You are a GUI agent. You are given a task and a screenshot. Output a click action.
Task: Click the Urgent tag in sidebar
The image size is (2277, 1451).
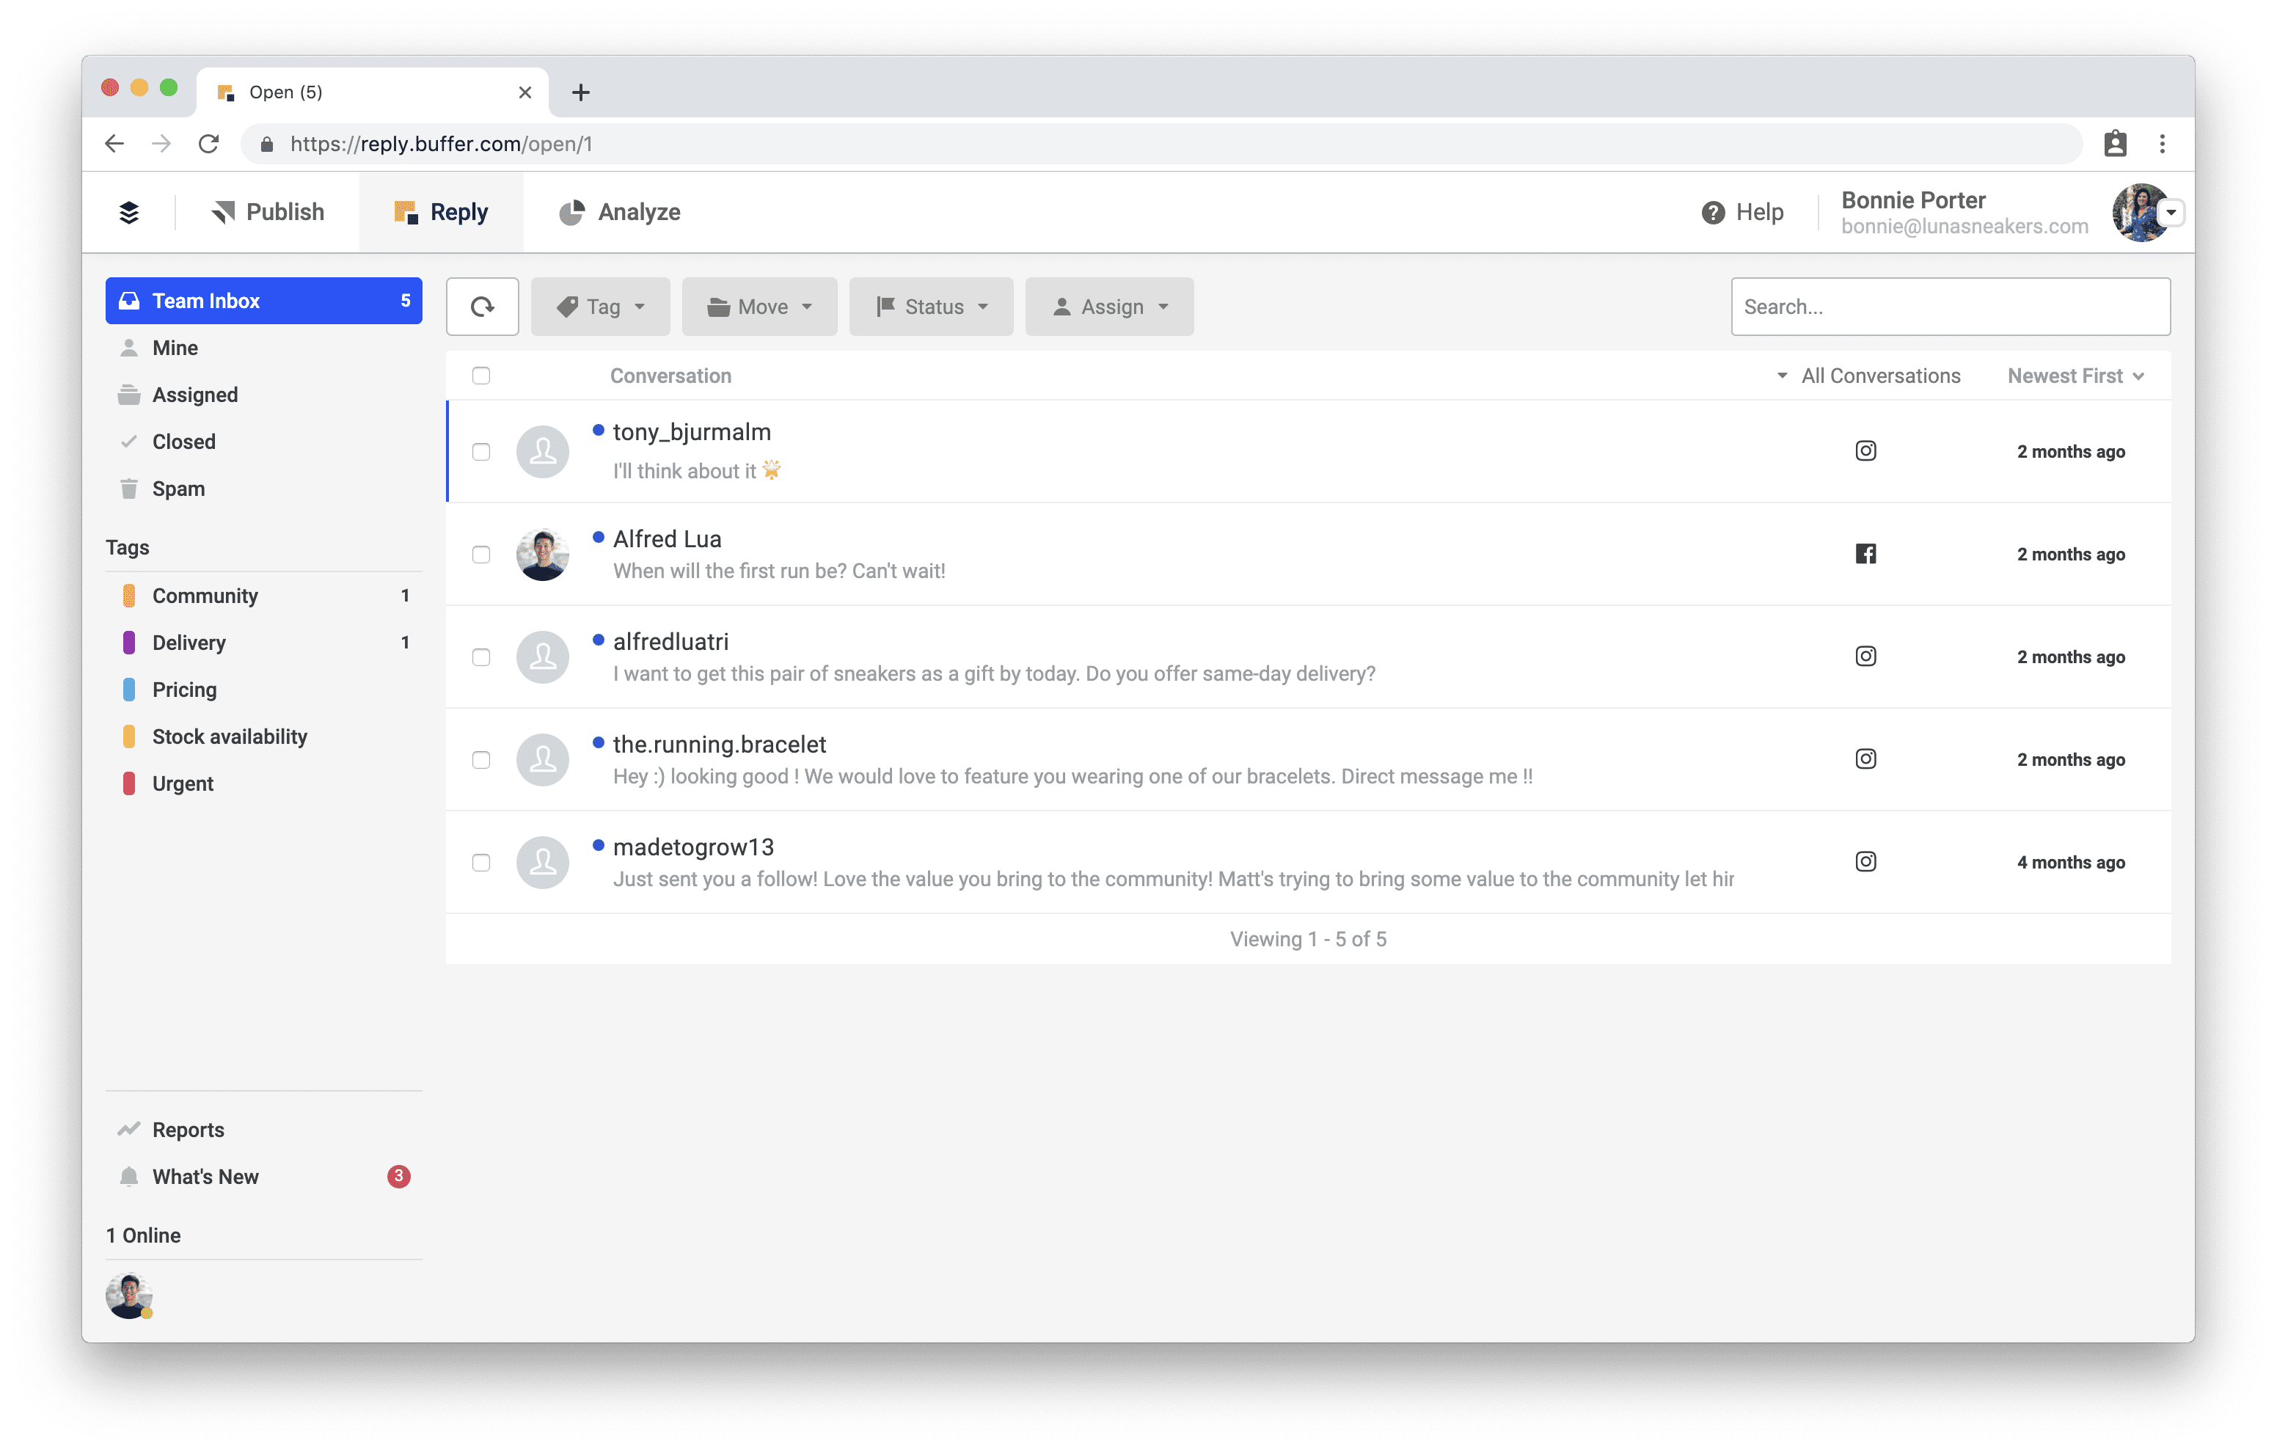tap(181, 782)
